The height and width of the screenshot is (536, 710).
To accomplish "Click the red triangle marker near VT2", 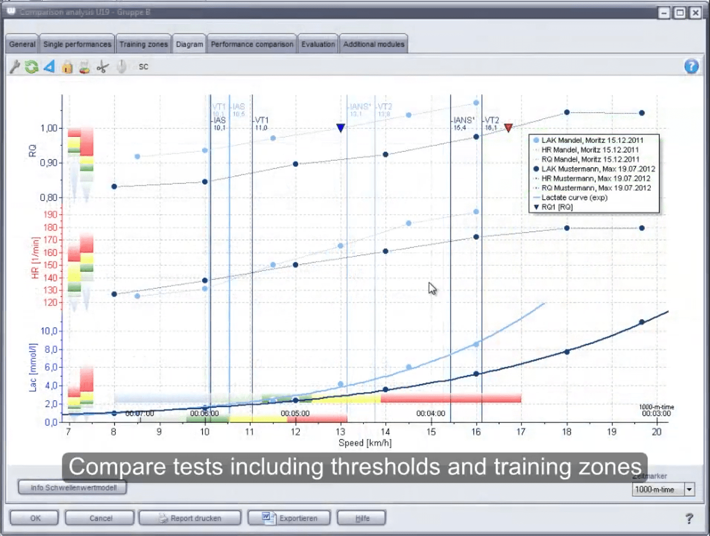I will tap(508, 128).
